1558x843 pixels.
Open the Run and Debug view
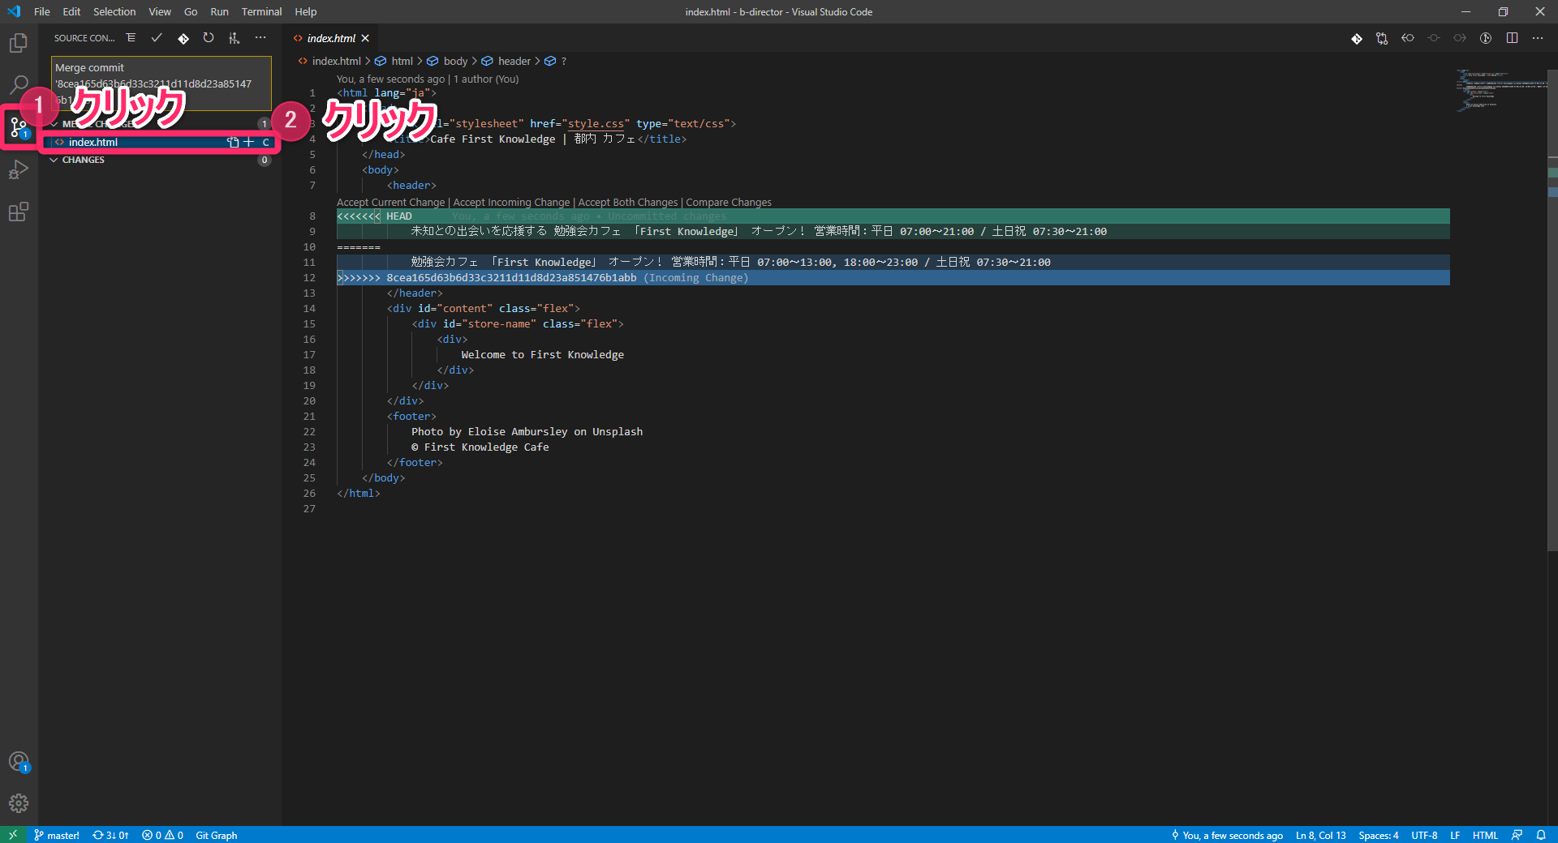tap(19, 169)
